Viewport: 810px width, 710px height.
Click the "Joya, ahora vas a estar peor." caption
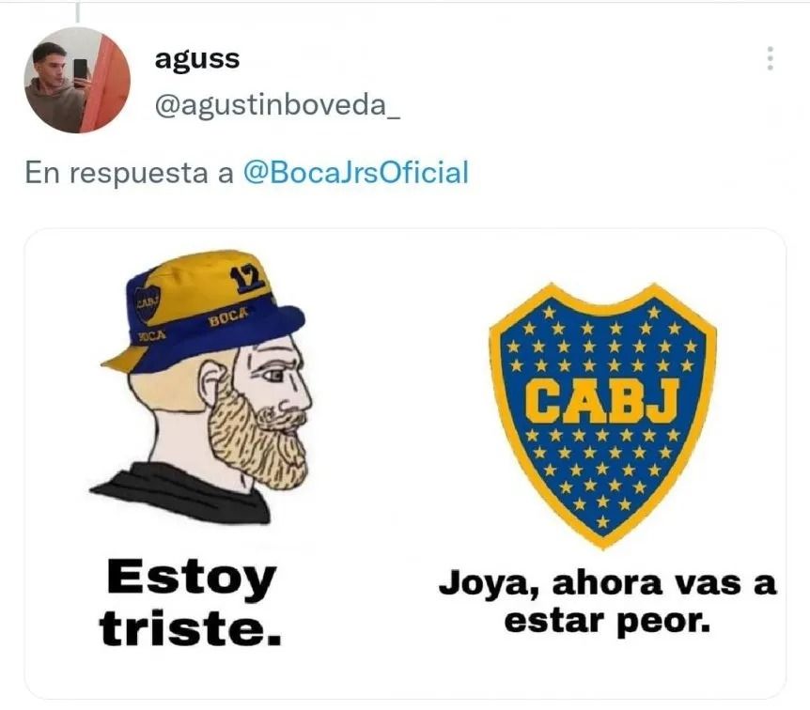click(x=607, y=603)
